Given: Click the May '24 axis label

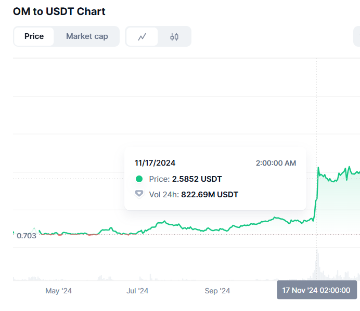Looking at the screenshot, I should click(59, 291).
